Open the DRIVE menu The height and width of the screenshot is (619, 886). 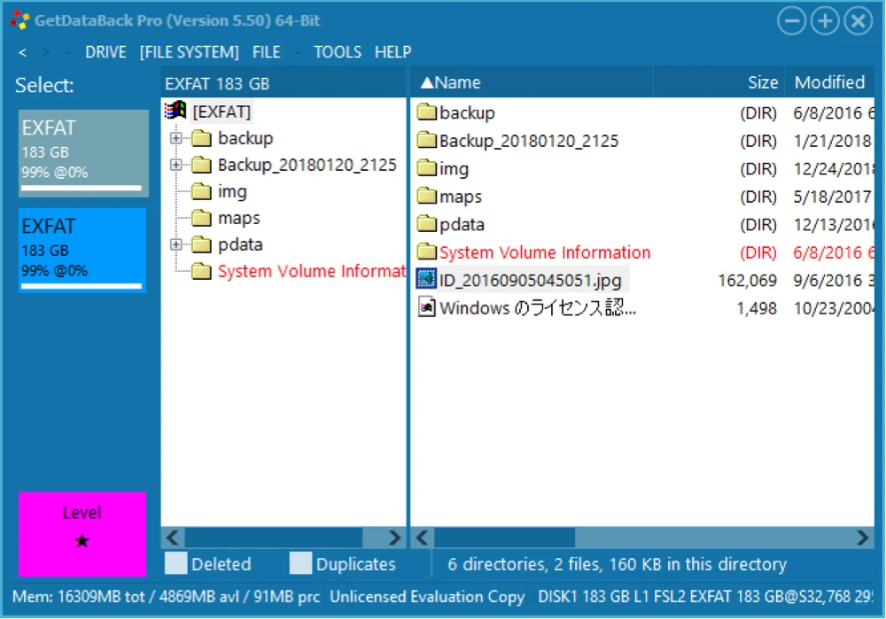pos(105,52)
